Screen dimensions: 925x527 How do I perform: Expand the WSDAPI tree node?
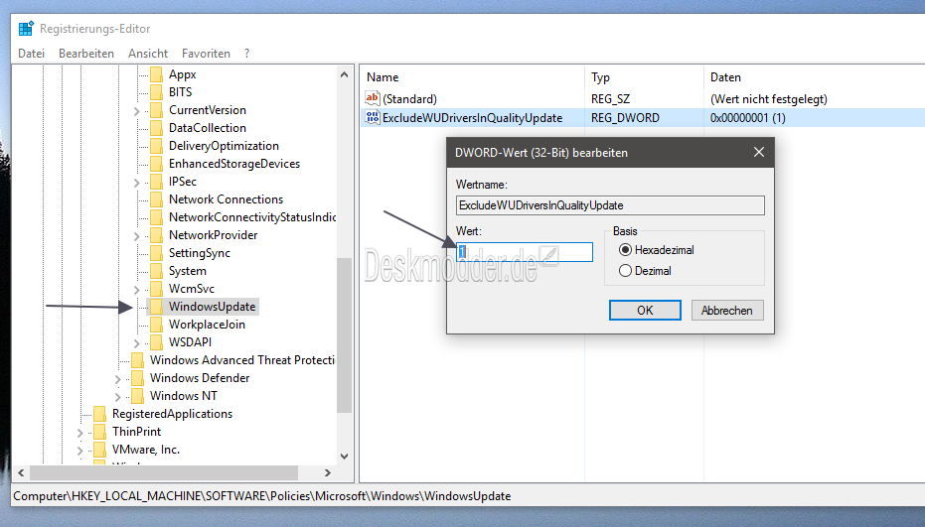coord(136,342)
